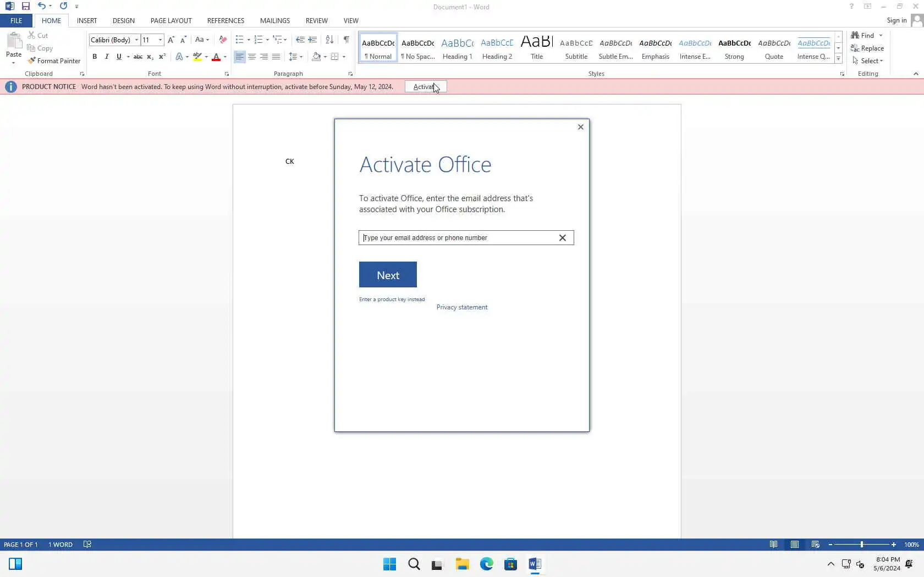Screen dimensions: 924x577
Task: Click Next button in Activate Office dialog
Action: click(388, 275)
